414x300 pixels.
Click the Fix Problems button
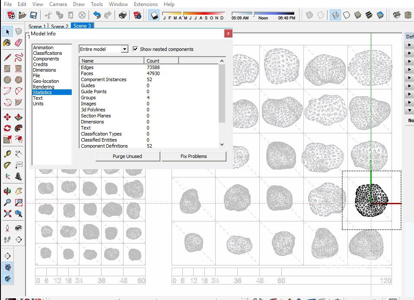pyautogui.click(x=194, y=156)
